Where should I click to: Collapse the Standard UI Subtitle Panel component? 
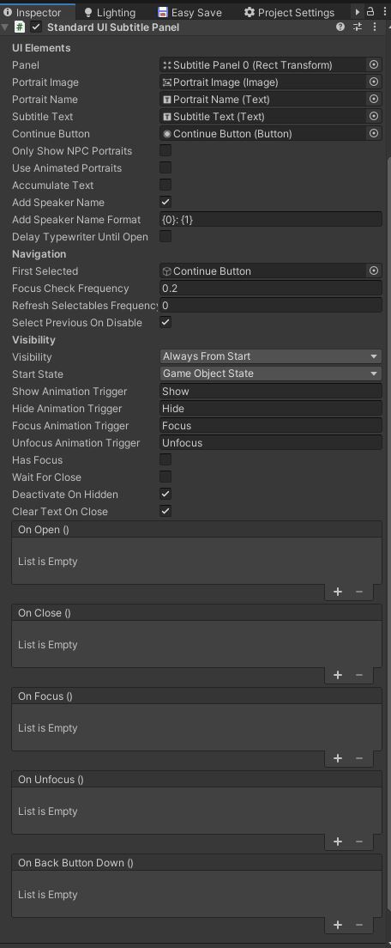click(5, 27)
